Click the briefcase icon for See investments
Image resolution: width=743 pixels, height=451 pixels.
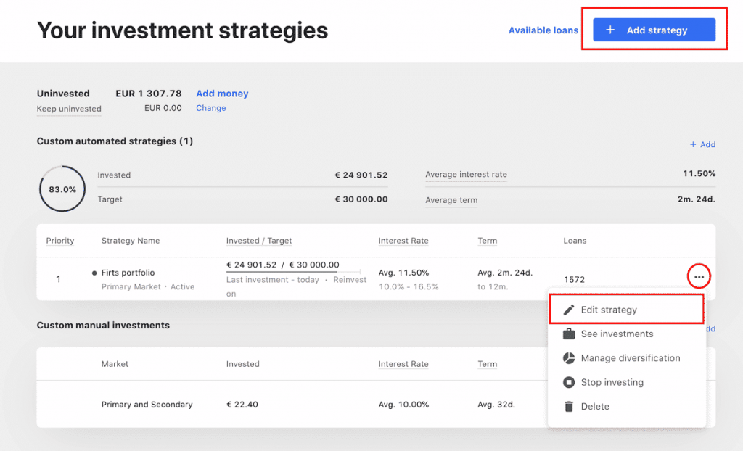click(569, 334)
